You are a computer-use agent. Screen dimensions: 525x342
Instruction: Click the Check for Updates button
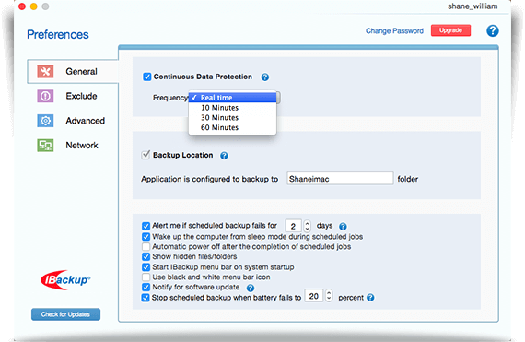coord(65,314)
